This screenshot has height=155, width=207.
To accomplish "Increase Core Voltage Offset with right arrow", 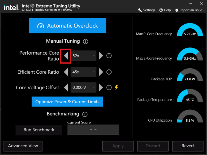I will [101, 87].
